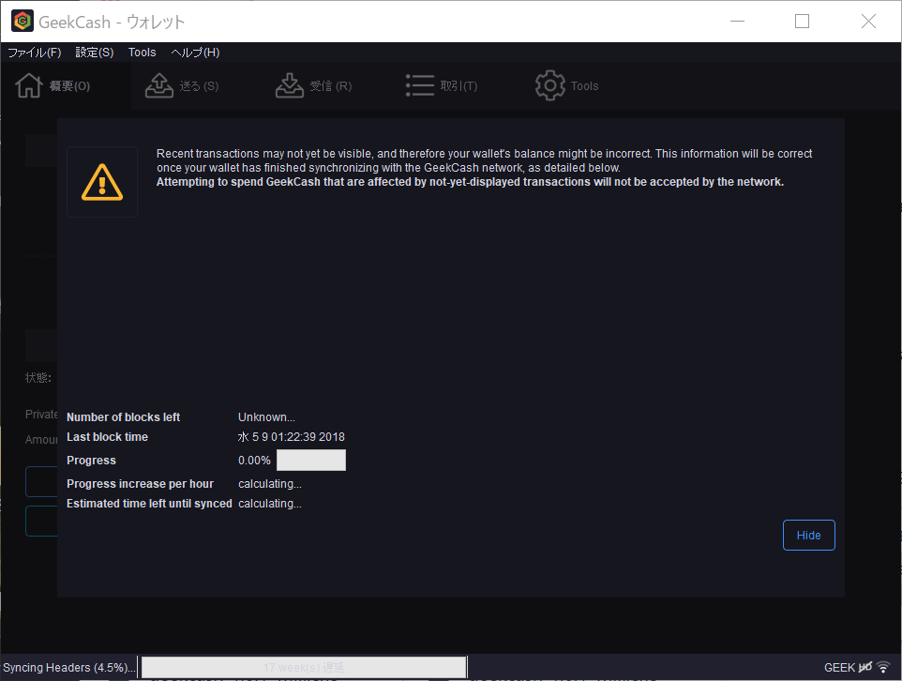This screenshot has width=902, height=681.
Task: Click the Transactions (取引) list icon
Action: coord(419,85)
